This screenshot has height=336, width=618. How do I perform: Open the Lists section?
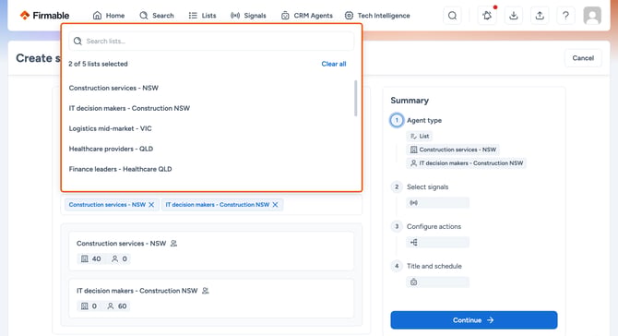(x=202, y=16)
